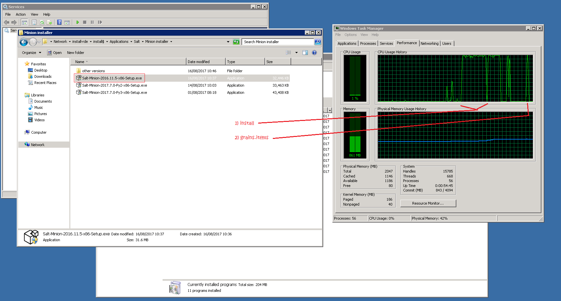The height and width of the screenshot is (301, 561).
Task: Select the Start Service icon in Services toolbar
Action: [78, 22]
